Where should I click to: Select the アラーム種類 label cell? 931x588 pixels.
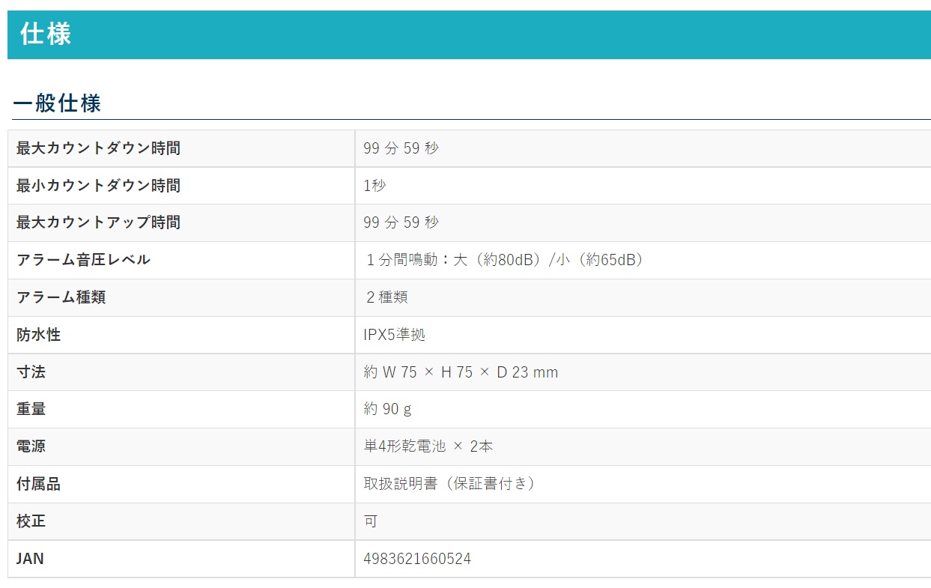coord(181,297)
